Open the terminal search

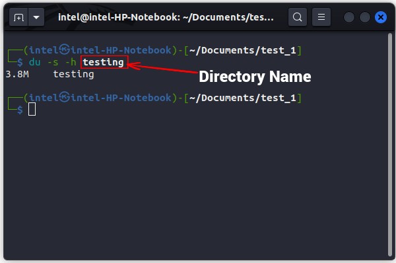point(298,17)
